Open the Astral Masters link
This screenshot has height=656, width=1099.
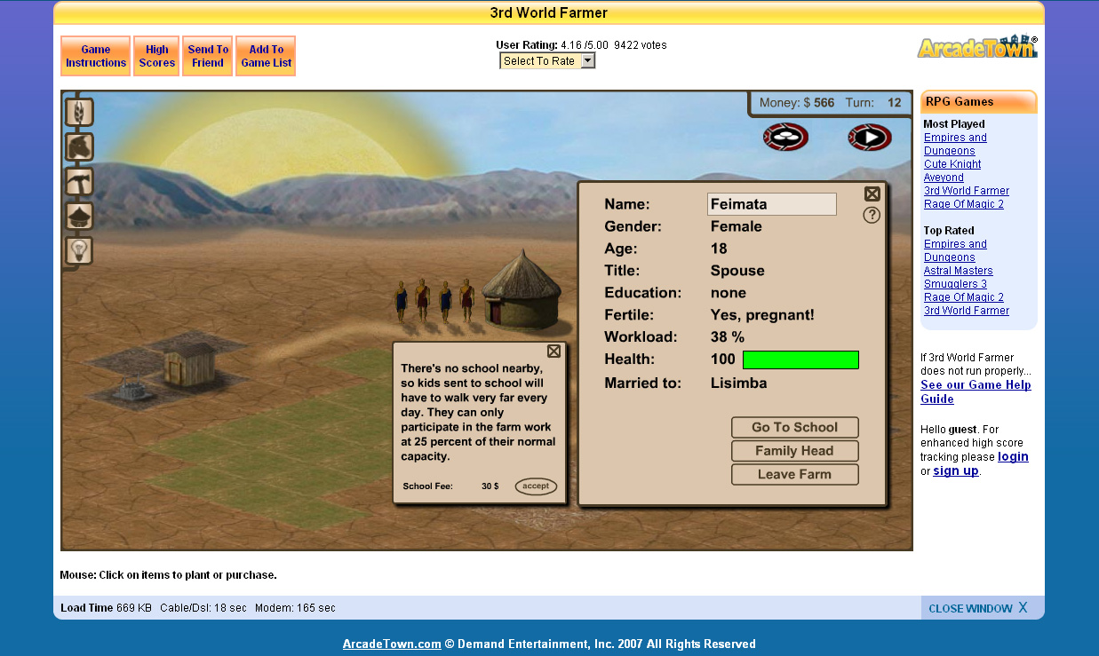pyautogui.click(x=959, y=271)
